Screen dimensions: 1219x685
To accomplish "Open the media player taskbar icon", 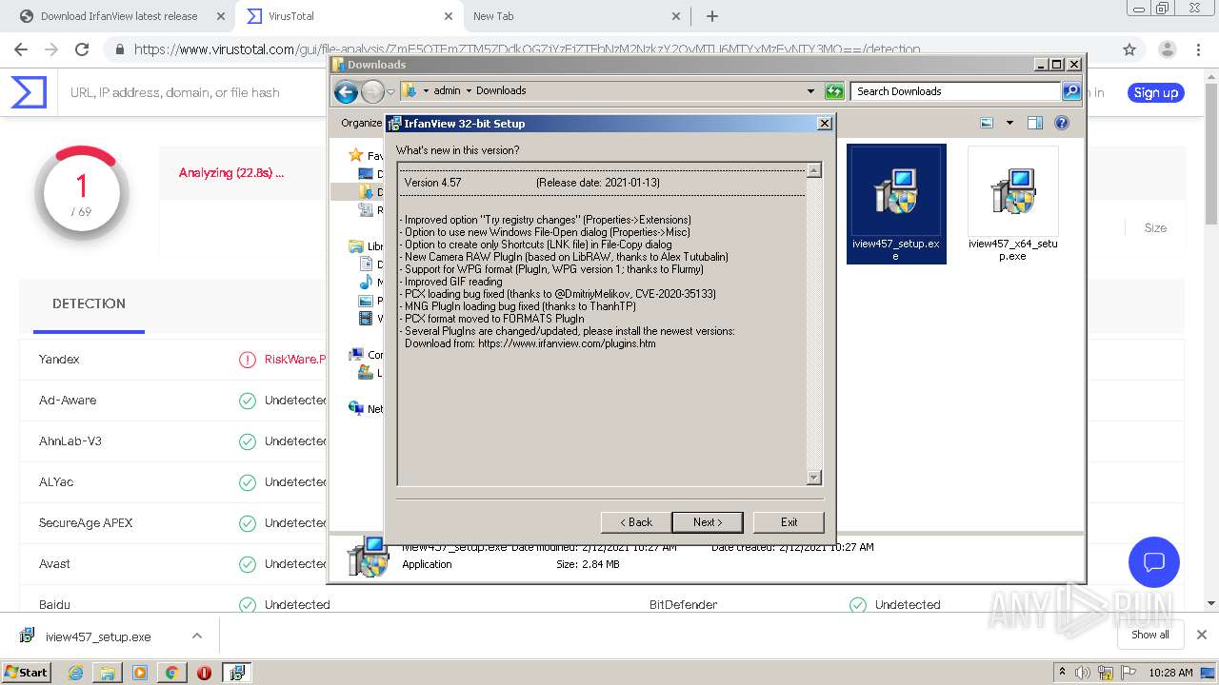I will [140, 672].
